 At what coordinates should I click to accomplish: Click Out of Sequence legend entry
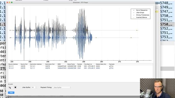pos(142,10)
